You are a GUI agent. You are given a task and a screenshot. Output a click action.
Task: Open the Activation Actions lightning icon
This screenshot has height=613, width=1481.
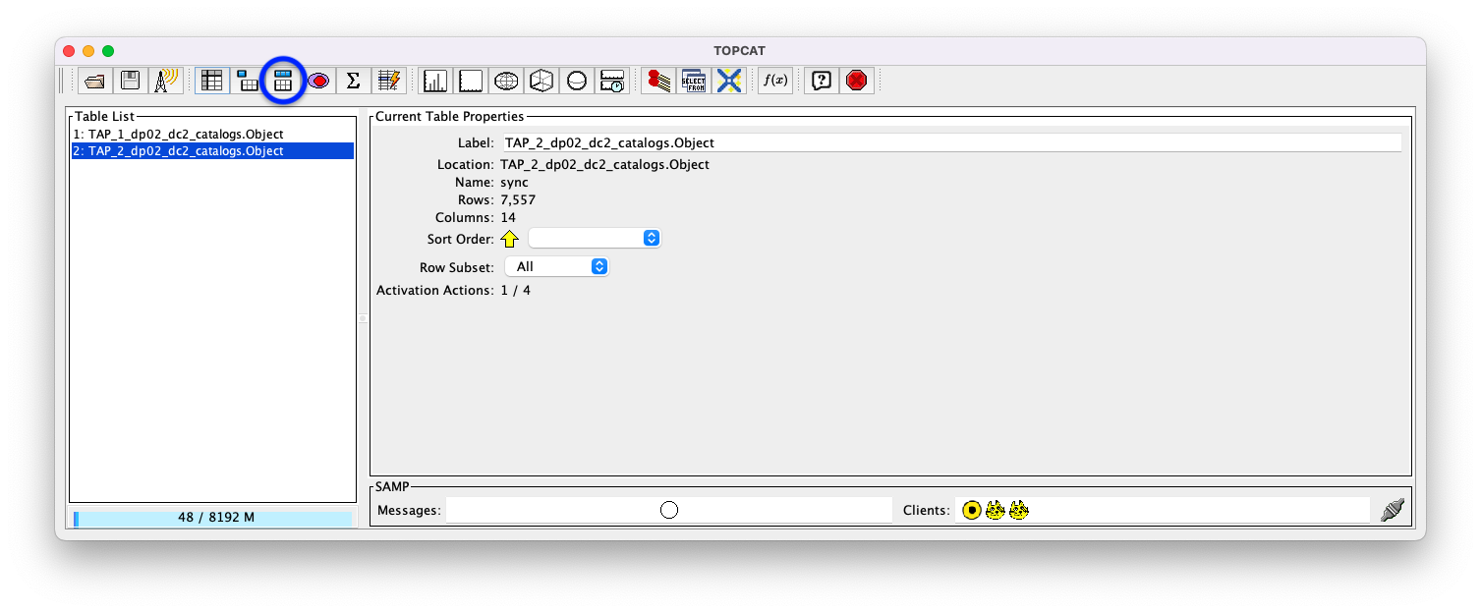tap(388, 80)
